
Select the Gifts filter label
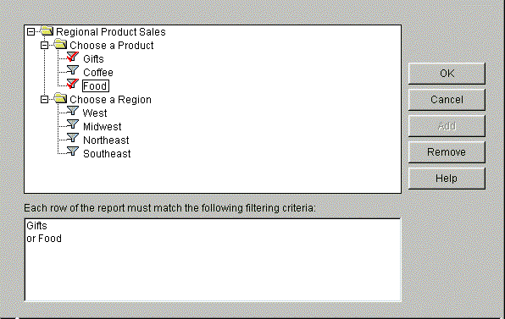[93, 59]
